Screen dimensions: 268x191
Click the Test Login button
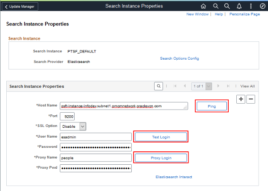(x=161, y=137)
